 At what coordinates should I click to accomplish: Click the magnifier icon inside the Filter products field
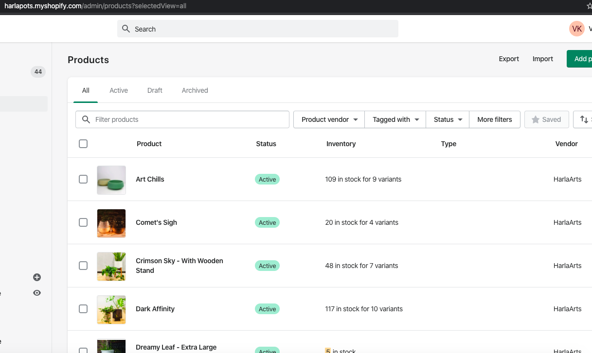86,119
